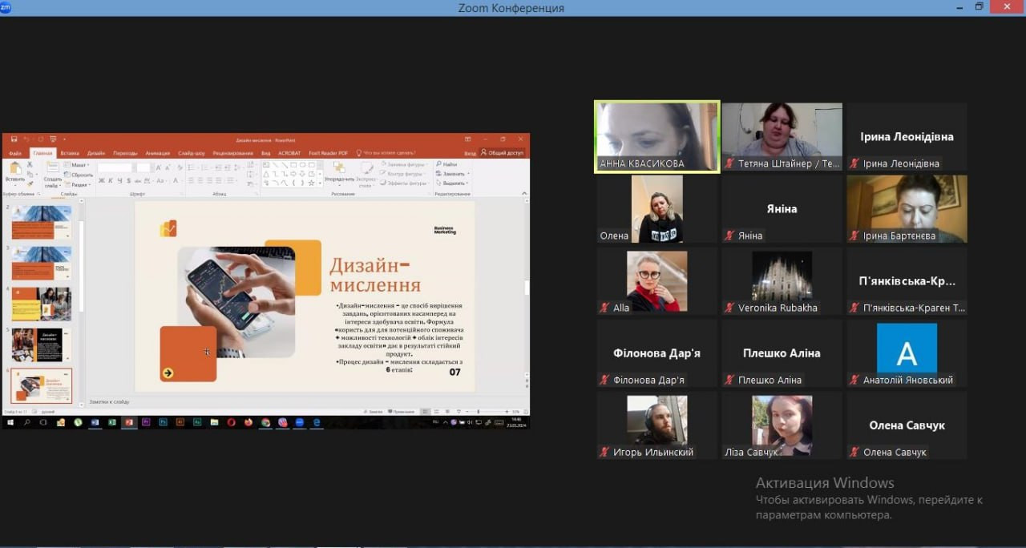Click the Zoom logo in window title bar

click(x=6, y=7)
